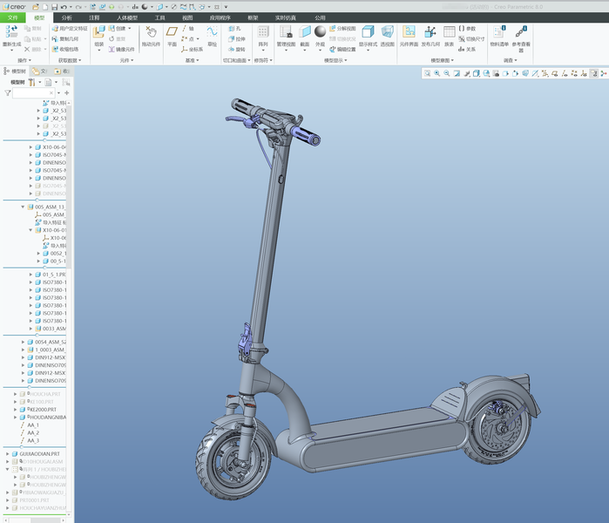Click 编辑位置 (Edit Position)

[342, 50]
